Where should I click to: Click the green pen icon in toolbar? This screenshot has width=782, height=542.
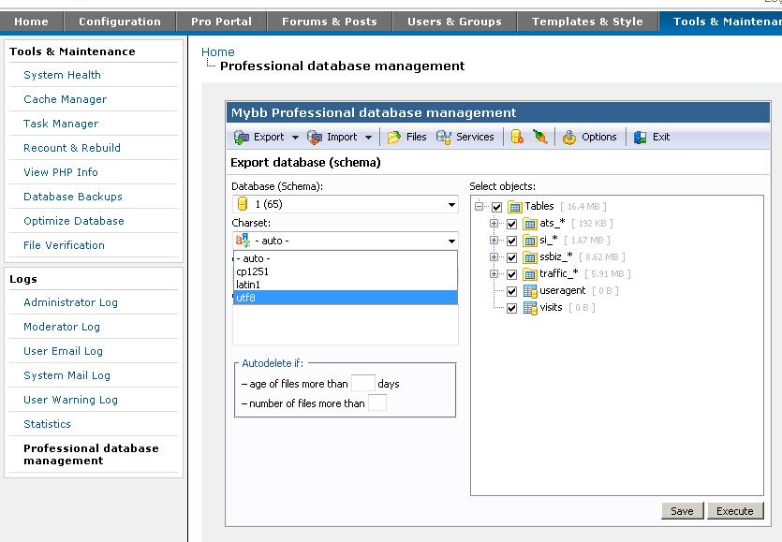[x=539, y=137]
